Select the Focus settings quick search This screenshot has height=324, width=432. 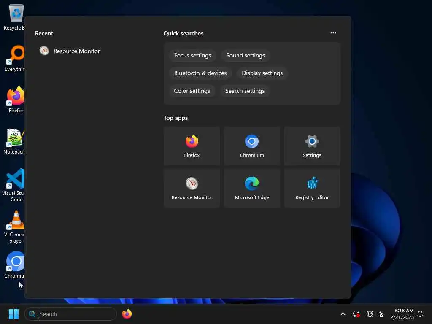(x=192, y=55)
